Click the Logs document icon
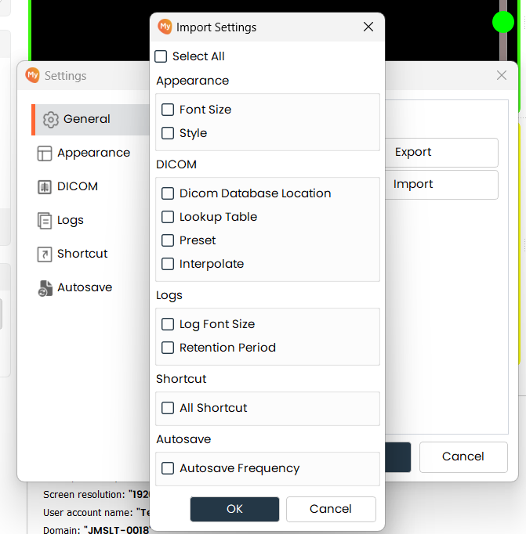Screen dimensions: 526x534 [45, 221]
